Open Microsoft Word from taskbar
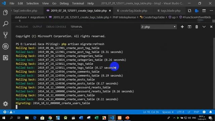This screenshot has width=215, height=121. click(81, 118)
